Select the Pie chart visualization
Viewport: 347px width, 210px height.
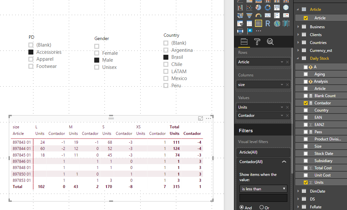point(259,8)
